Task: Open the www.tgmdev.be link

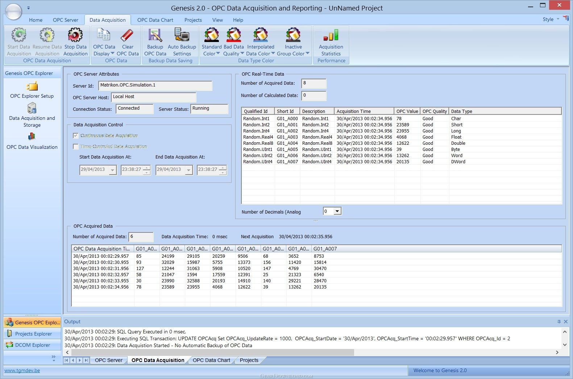Action: tap(22, 370)
